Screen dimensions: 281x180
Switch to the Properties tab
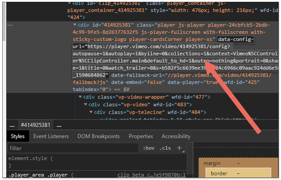point(141,136)
